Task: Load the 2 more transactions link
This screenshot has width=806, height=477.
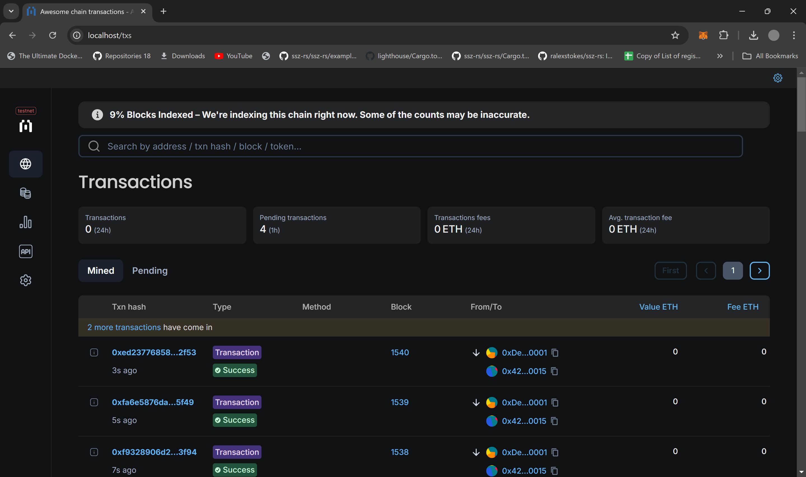Action: pyautogui.click(x=124, y=327)
